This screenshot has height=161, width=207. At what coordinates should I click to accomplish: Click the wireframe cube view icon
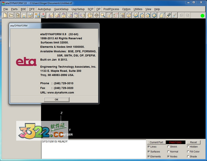(x=129, y=15)
